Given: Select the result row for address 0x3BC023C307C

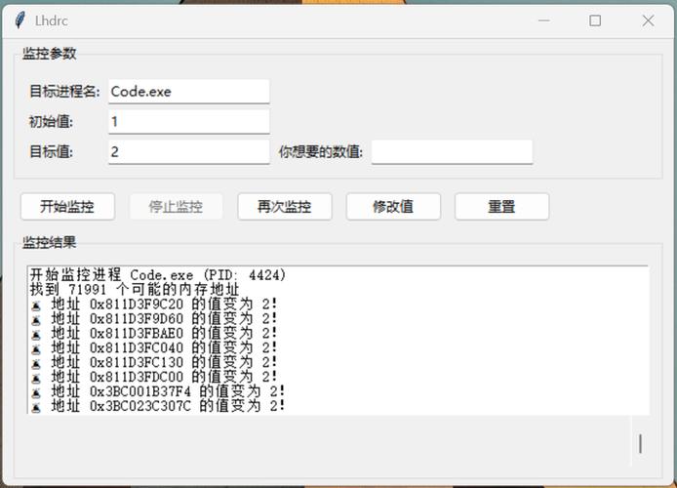Looking at the screenshot, I should tap(158, 405).
